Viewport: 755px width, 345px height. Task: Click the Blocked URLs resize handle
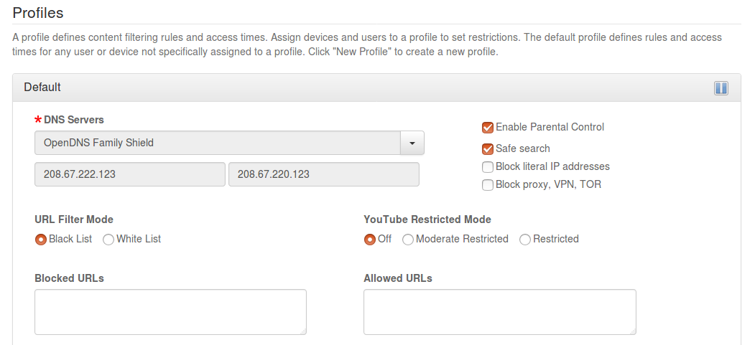[303, 331]
